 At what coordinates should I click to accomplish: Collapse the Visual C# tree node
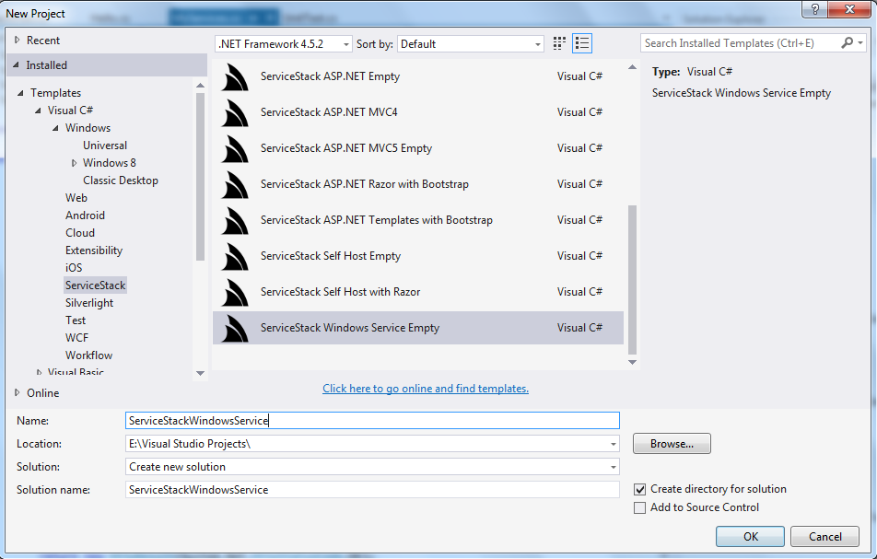(38, 111)
